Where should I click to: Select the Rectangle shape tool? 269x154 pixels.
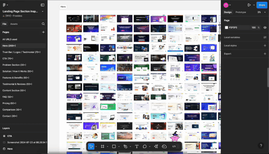pos(114,147)
